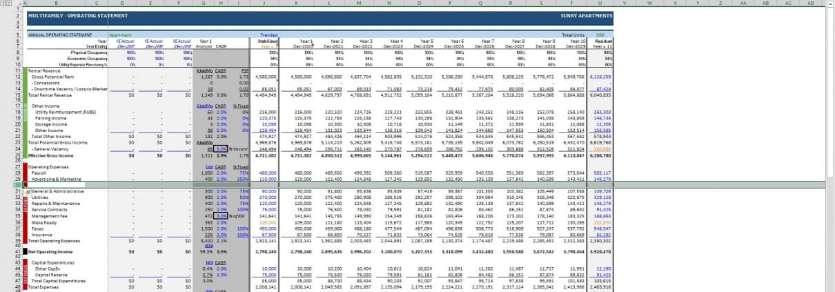This screenshot has width=835, height=292.
Task: Select the Storage Income row label
Action: [x=50, y=126]
